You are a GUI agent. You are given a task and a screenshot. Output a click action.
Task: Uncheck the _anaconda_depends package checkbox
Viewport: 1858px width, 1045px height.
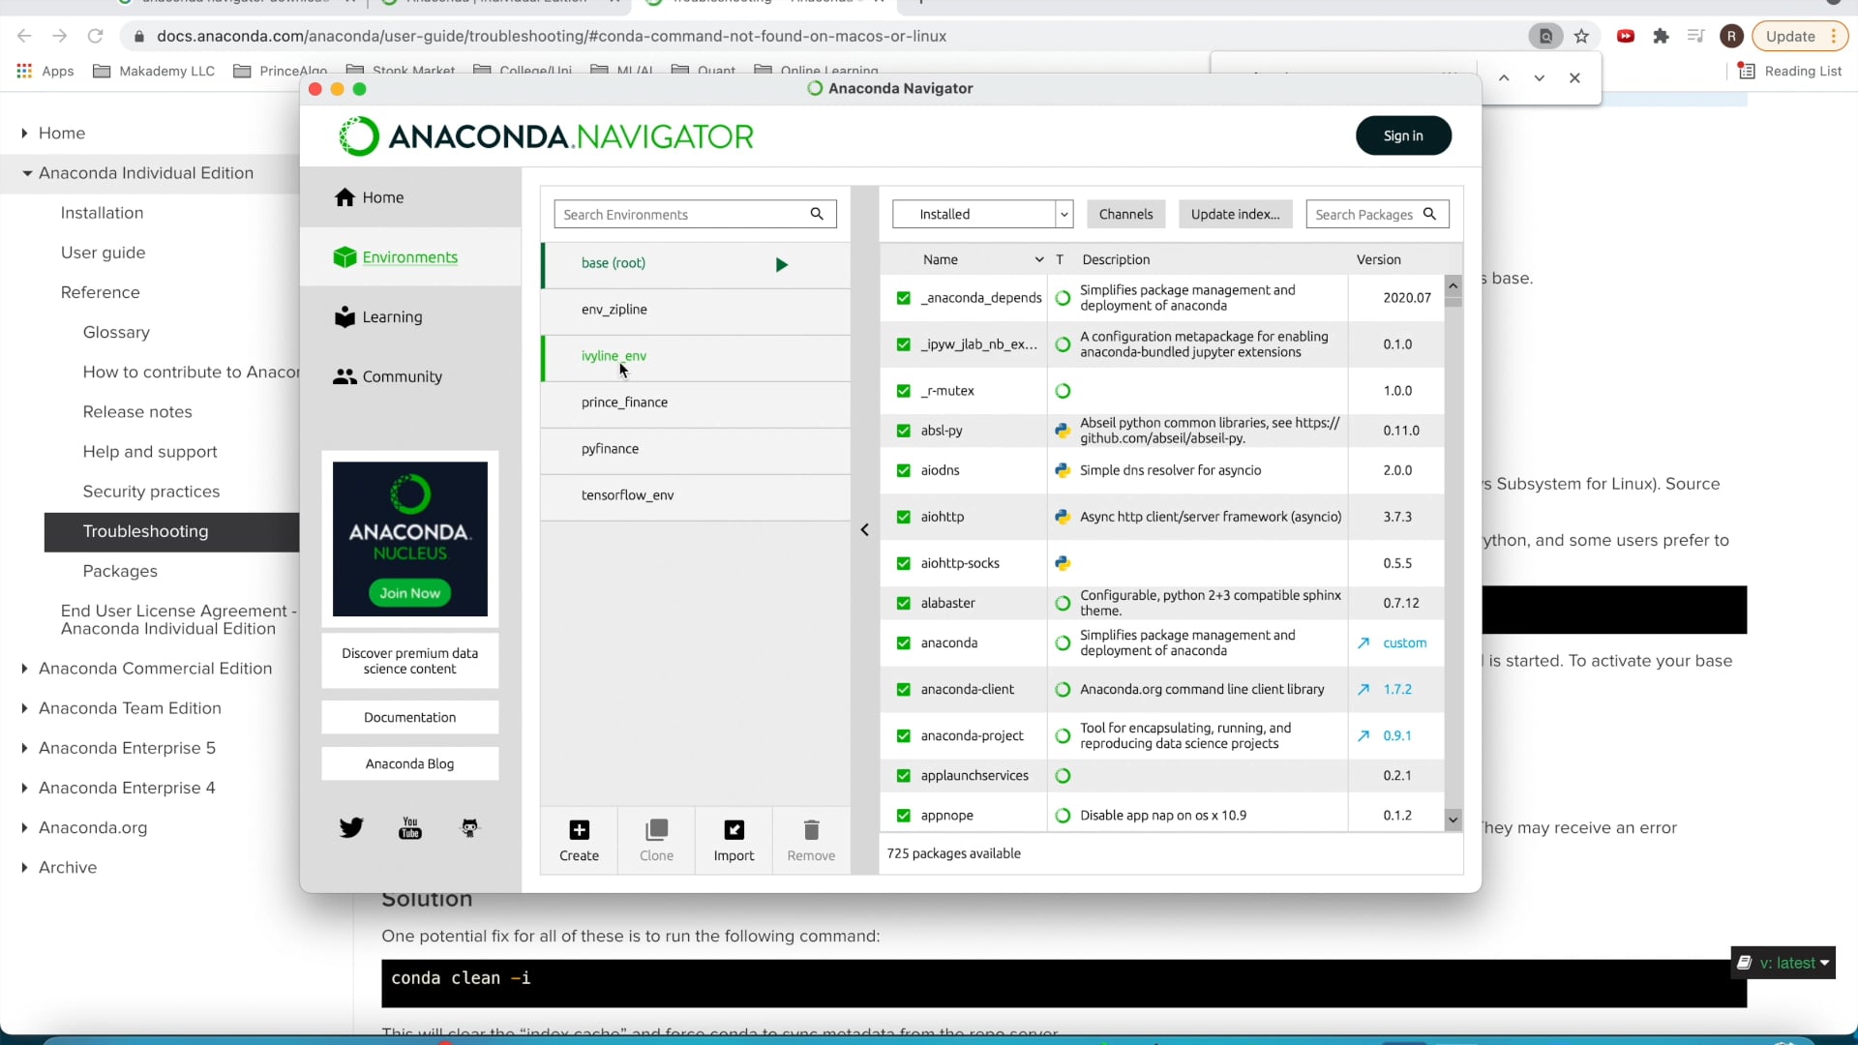[x=903, y=298]
